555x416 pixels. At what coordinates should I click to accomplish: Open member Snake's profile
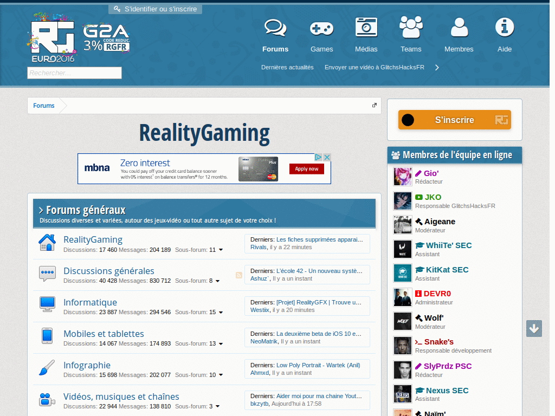(439, 342)
